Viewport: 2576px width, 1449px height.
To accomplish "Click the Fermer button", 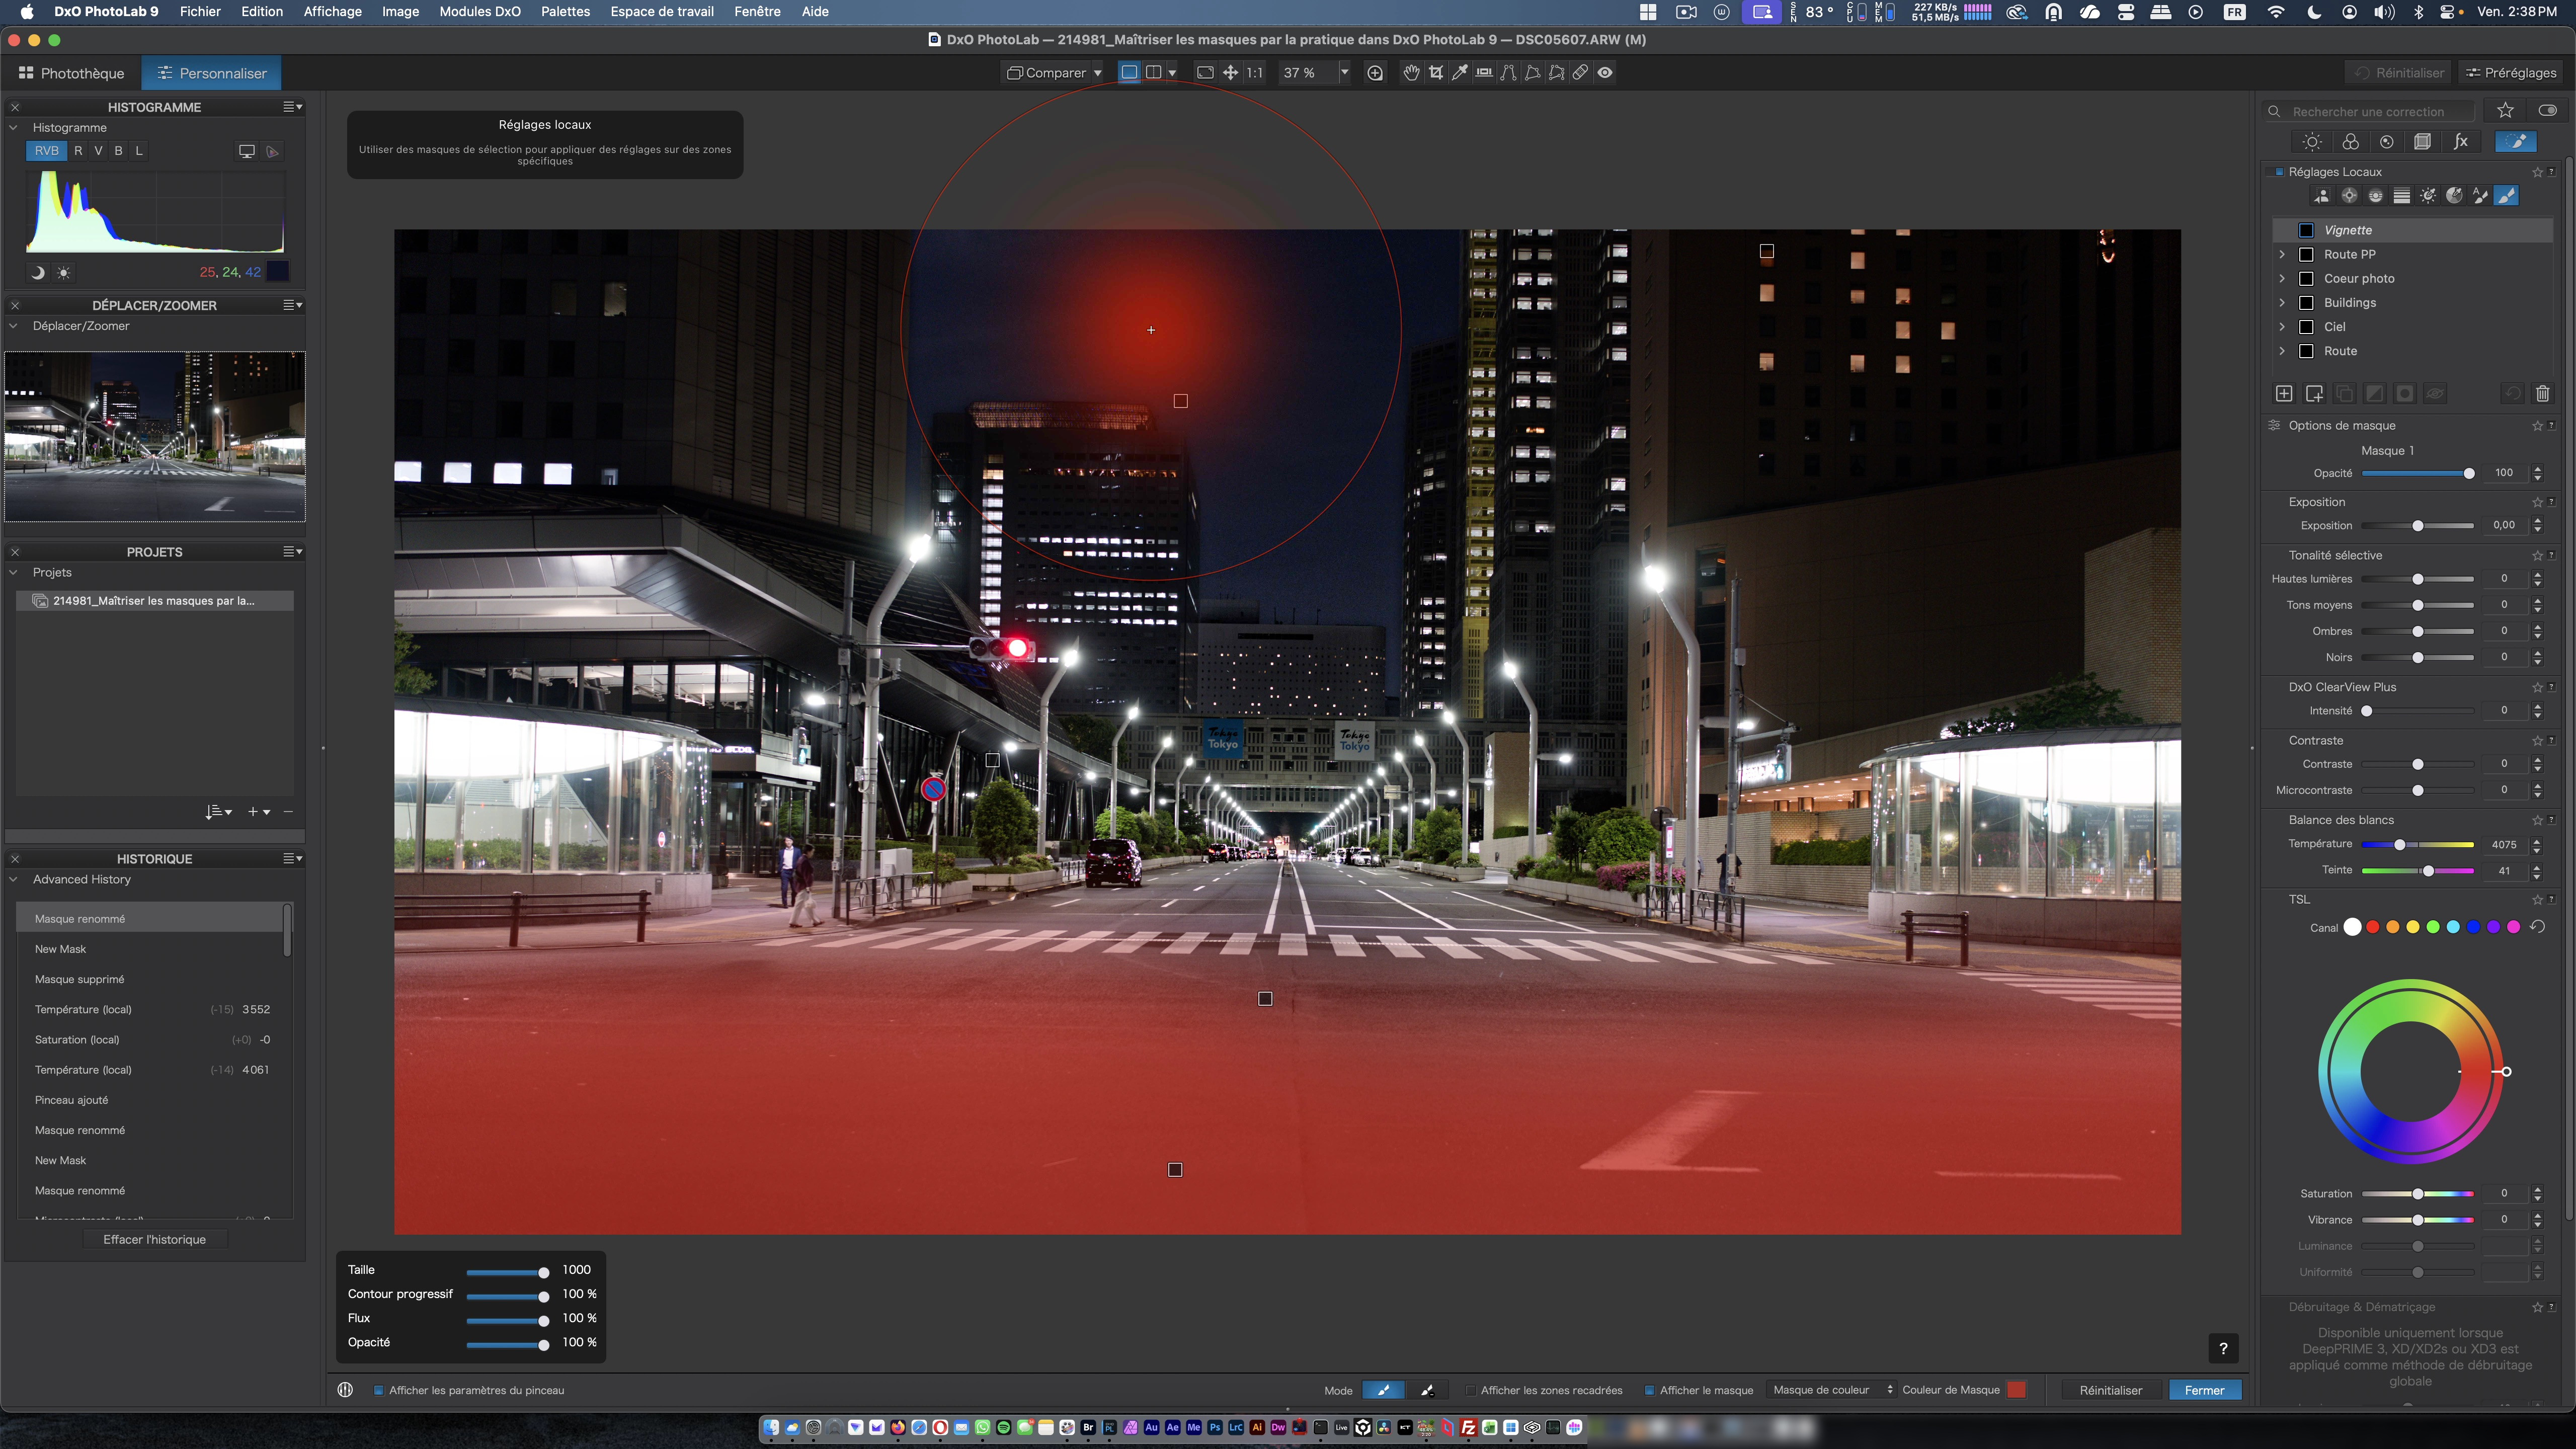I will [2204, 1390].
